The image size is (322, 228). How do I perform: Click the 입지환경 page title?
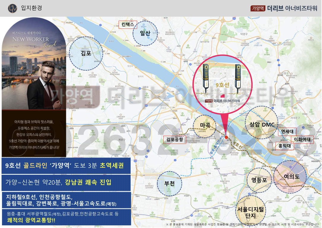[x=31, y=8]
